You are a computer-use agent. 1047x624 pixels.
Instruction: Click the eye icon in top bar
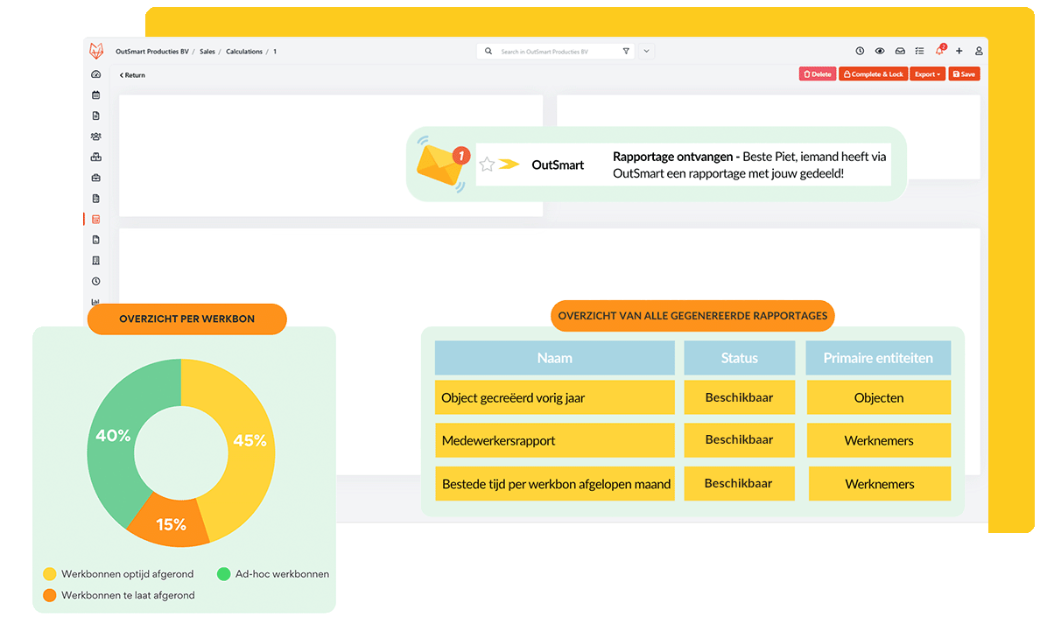[880, 52]
